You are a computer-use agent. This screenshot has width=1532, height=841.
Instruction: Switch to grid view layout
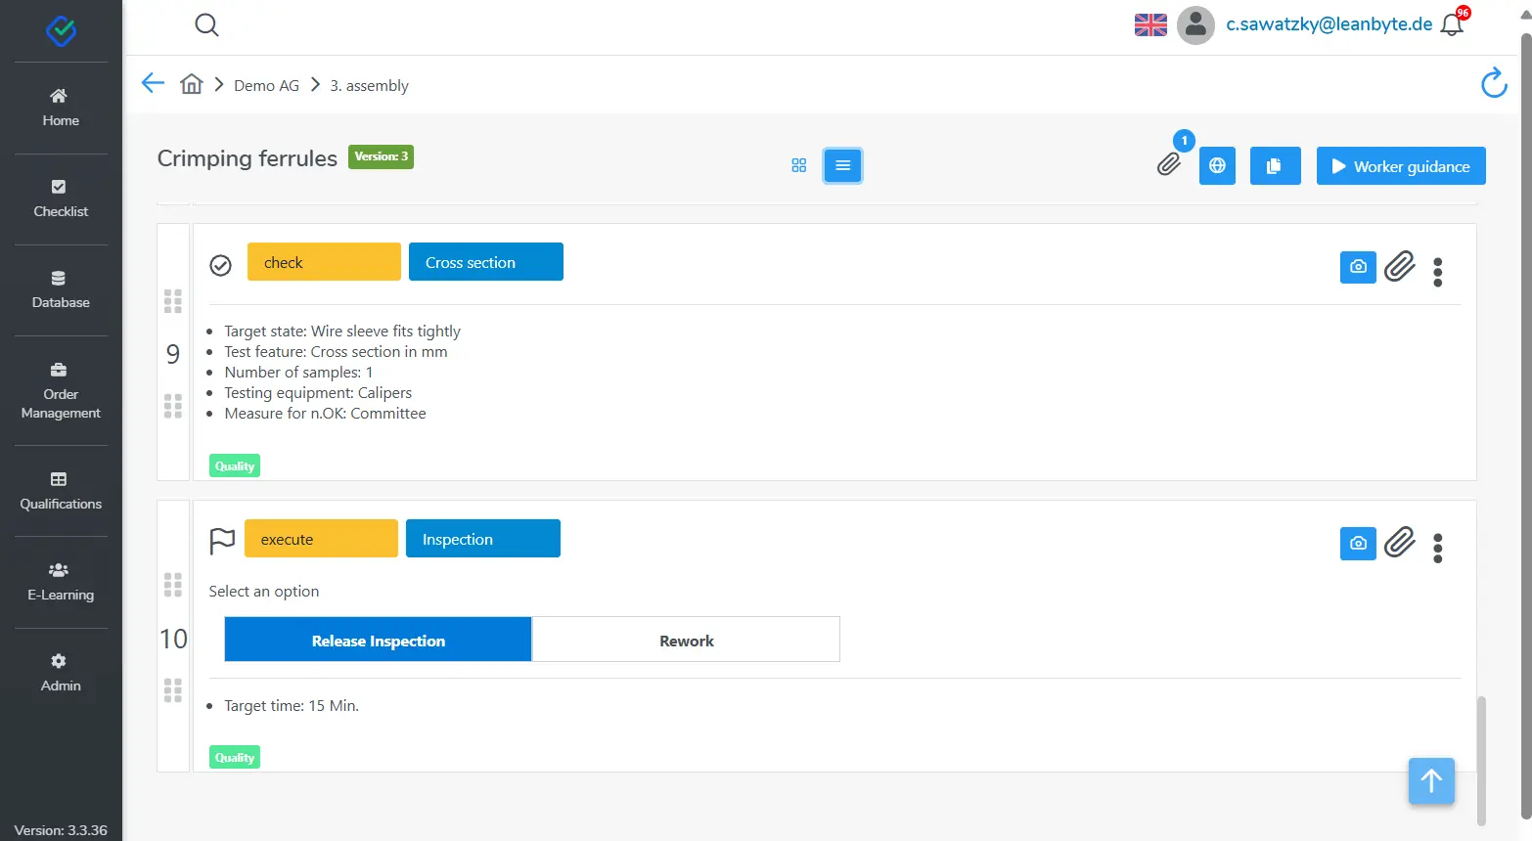tap(798, 166)
